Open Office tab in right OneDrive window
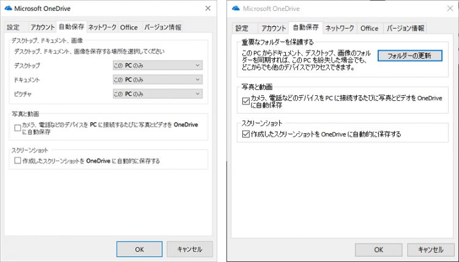 [370, 28]
